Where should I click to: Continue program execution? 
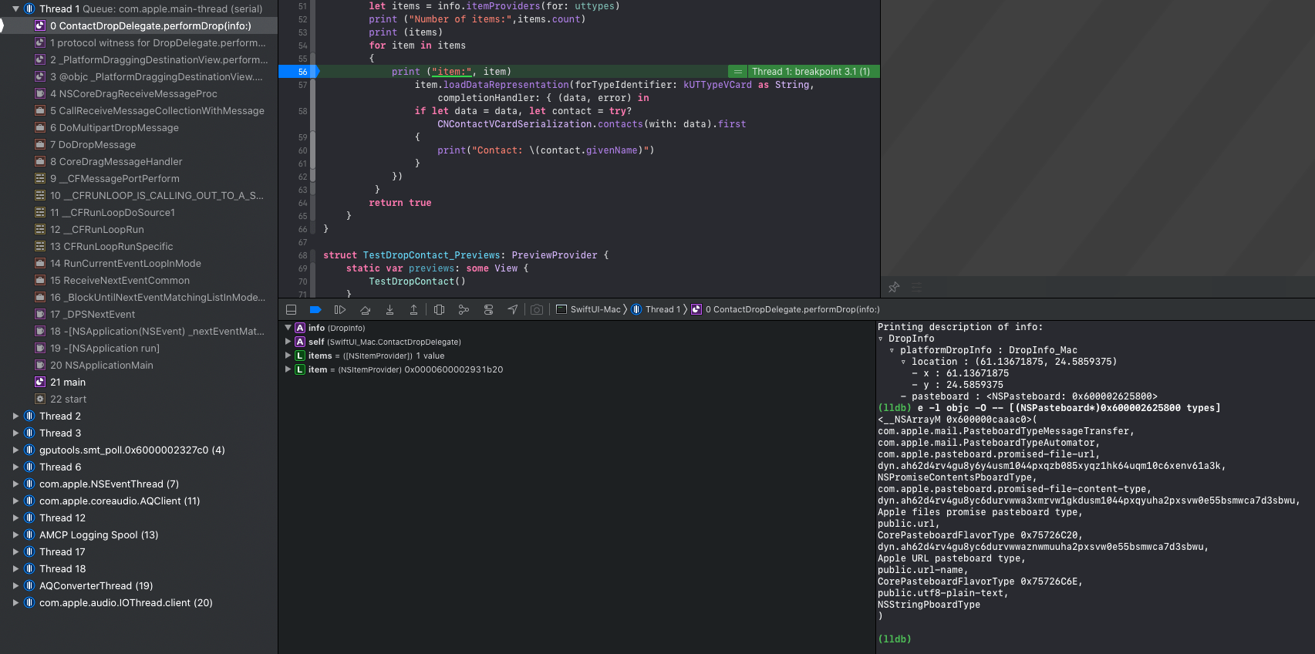tap(340, 309)
